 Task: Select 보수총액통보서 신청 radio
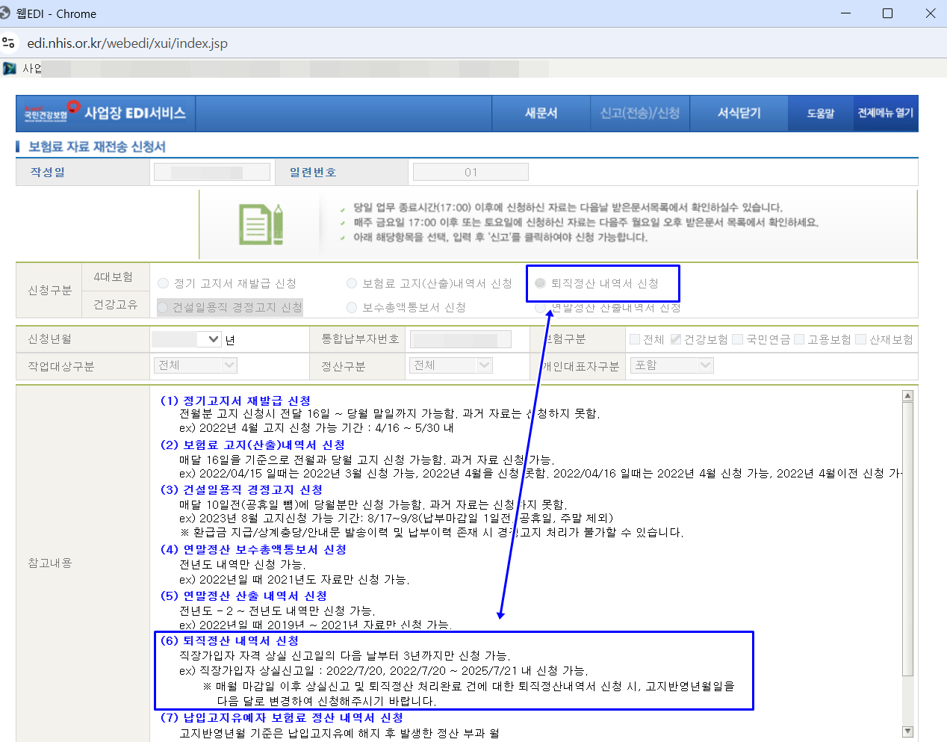[x=352, y=307]
